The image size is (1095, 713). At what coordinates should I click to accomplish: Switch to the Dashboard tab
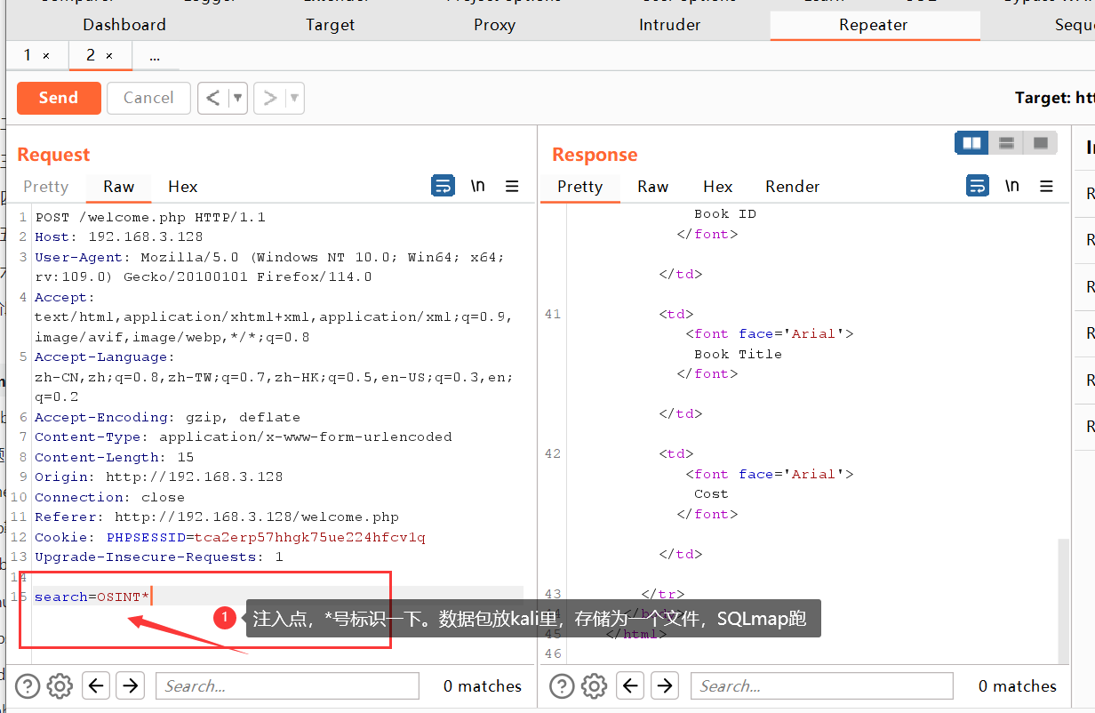point(124,25)
